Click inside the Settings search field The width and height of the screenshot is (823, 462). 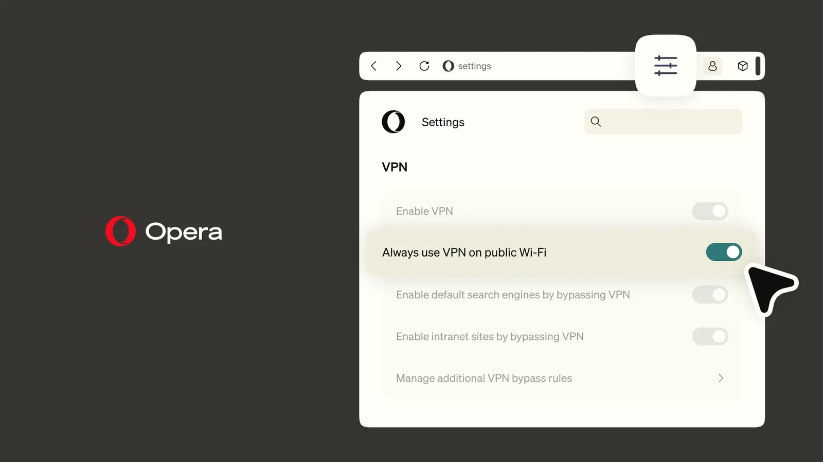663,122
